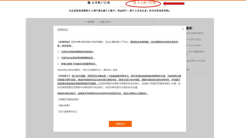Click the building icon beside 企业账户注册

point(89,2)
